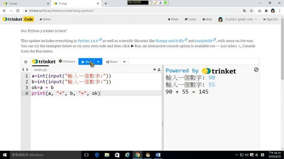Open the Chrome three-dot menu
Screen dimensions: 284x159
pyautogui.click(x=280, y=11)
